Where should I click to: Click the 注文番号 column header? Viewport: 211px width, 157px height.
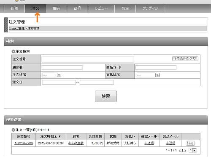pyautogui.click(x=24, y=136)
